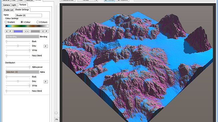Click the C button beside the grey swatch

pos(43,31)
